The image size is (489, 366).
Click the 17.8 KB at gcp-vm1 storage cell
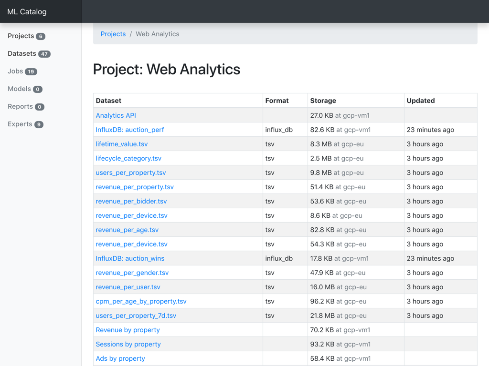(356, 259)
